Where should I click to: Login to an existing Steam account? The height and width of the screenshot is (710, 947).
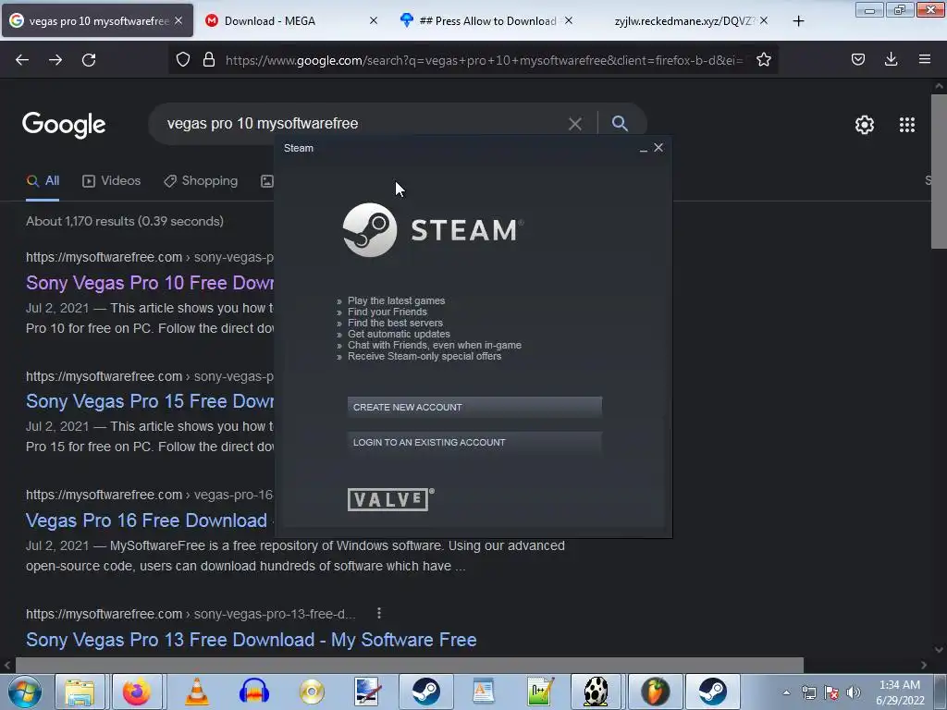tap(474, 442)
